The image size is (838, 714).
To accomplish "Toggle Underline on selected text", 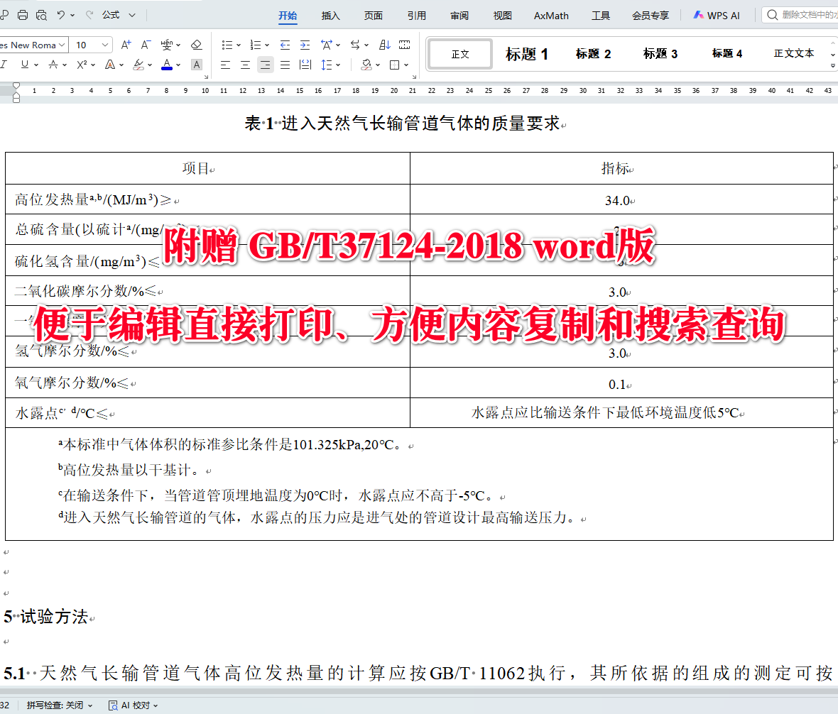I will point(24,65).
